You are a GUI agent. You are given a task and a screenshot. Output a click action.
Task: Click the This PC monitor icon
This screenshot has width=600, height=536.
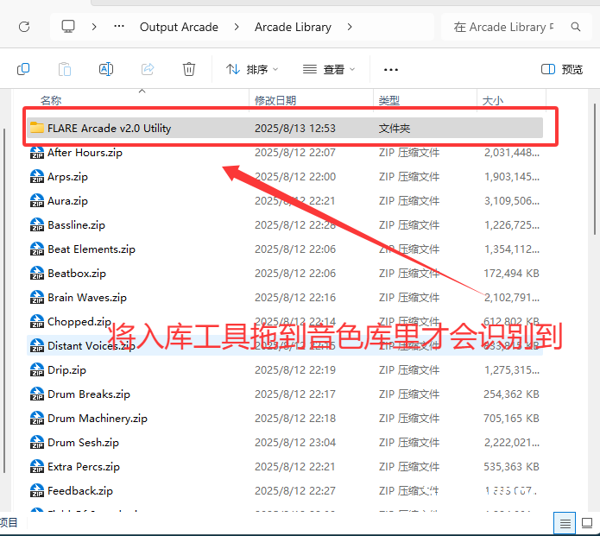[x=68, y=27]
